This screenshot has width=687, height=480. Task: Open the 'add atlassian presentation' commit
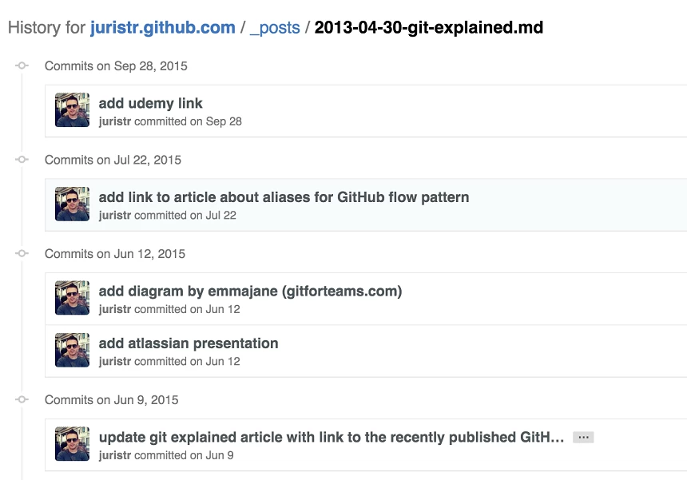tap(189, 343)
